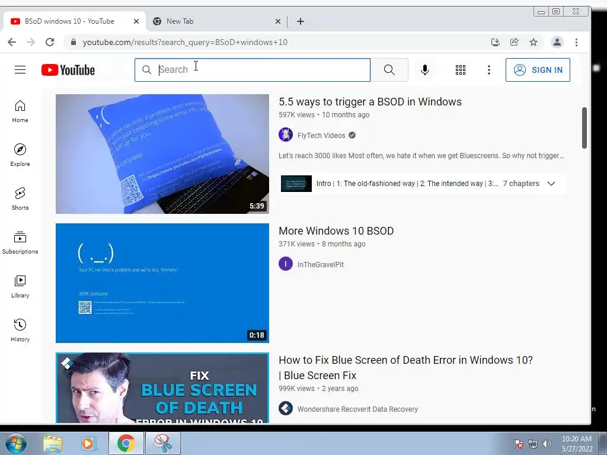
Task: Play the 0:18 blue screen thumbnail
Action: click(x=162, y=283)
